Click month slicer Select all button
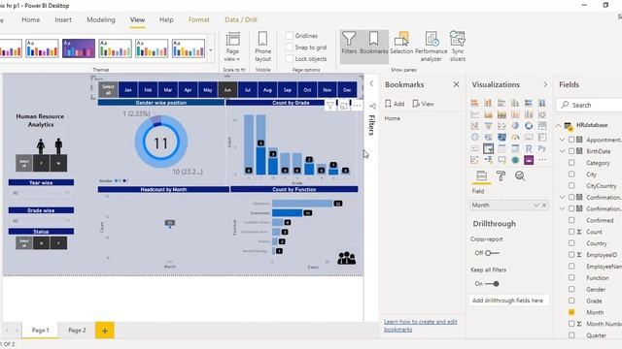Screen dimensions: 622x349 108,90
